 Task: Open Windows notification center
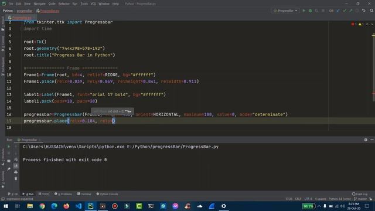pos(367,206)
